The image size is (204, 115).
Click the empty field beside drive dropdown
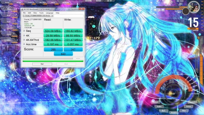click(x=69, y=16)
